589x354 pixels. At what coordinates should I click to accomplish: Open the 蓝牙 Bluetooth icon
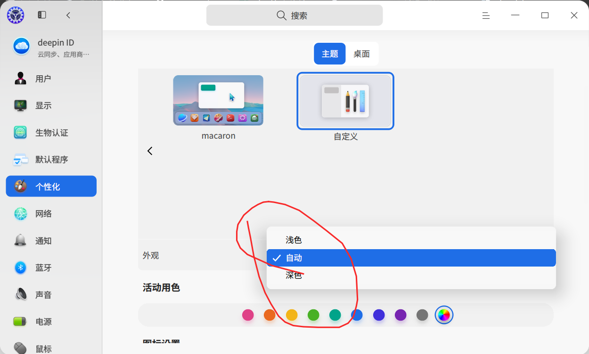pyautogui.click(x=20, y=267)
